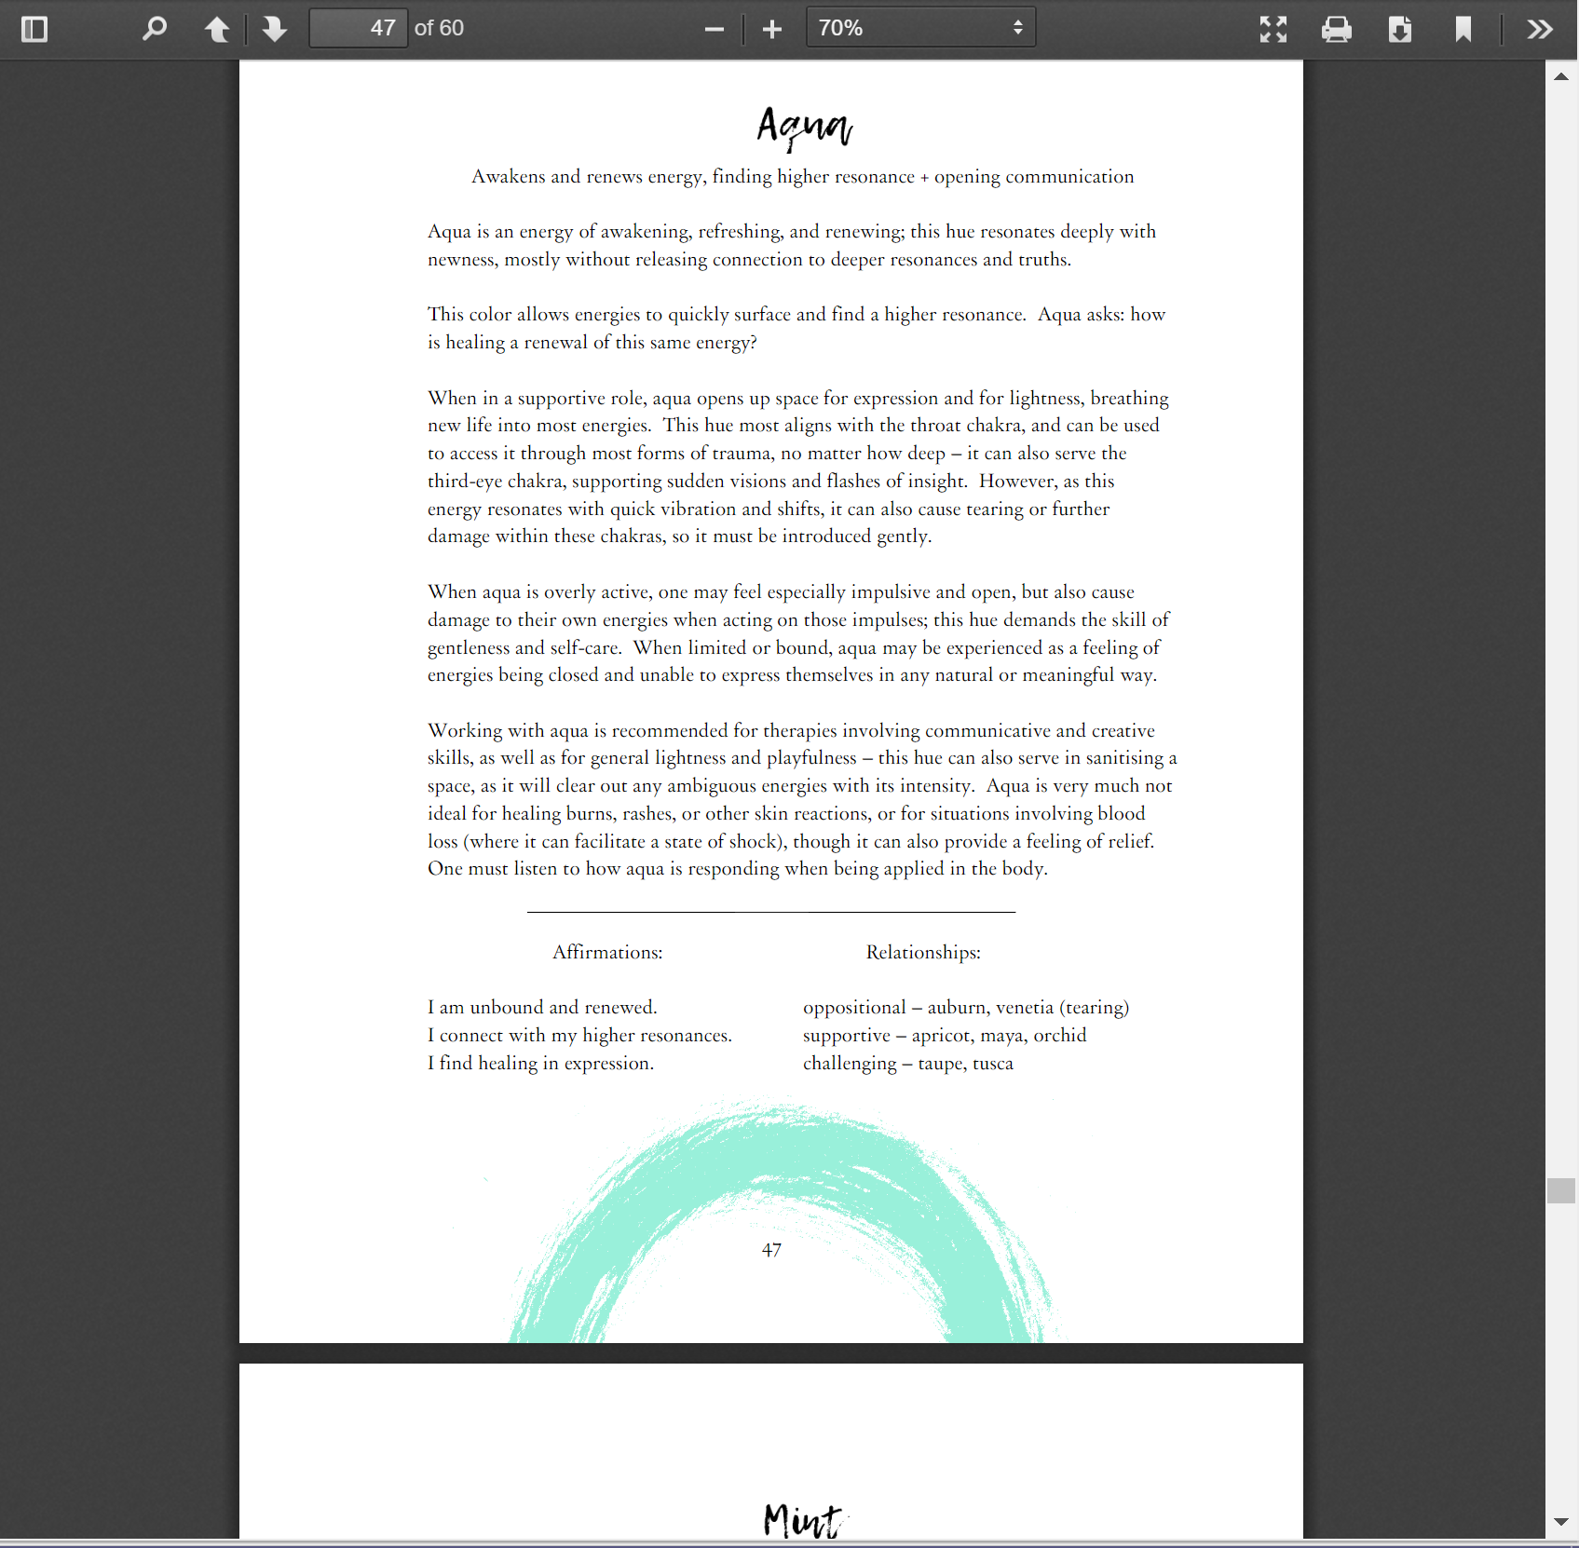Go to the previous page

[217, 29]
